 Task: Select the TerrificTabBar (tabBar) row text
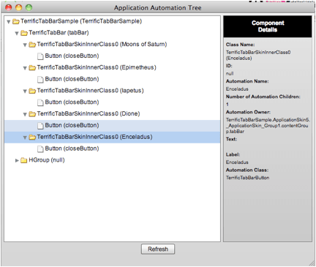(59, 33)
